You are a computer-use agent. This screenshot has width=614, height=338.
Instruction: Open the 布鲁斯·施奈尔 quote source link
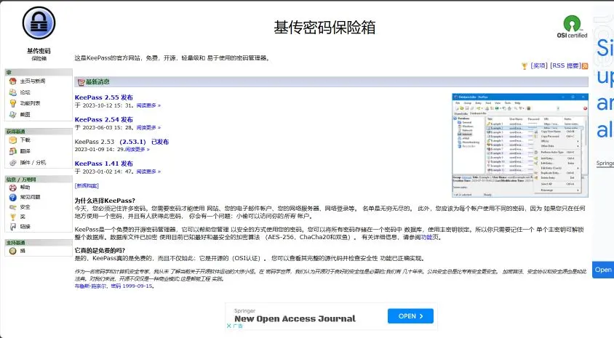(90, 286)
